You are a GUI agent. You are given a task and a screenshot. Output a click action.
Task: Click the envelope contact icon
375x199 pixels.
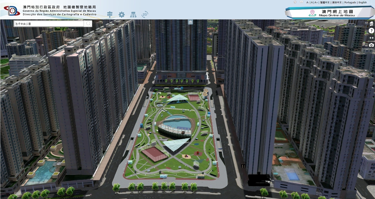301,2
